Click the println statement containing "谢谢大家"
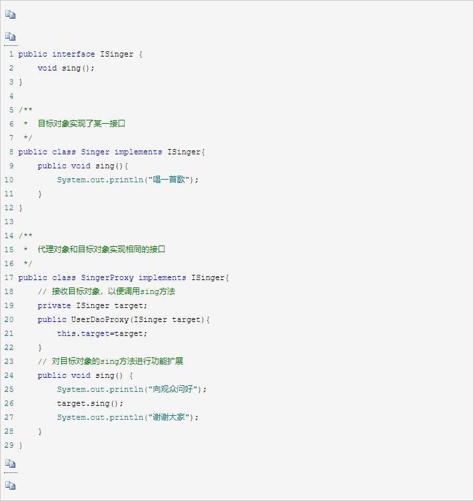Screen dimensions: 473x501 [128, 417]
